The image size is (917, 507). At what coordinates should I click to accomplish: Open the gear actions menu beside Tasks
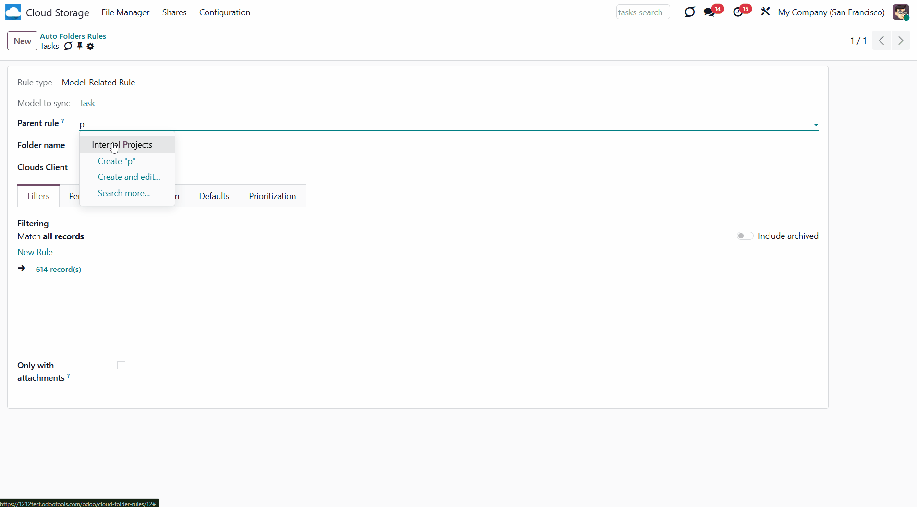90,47
